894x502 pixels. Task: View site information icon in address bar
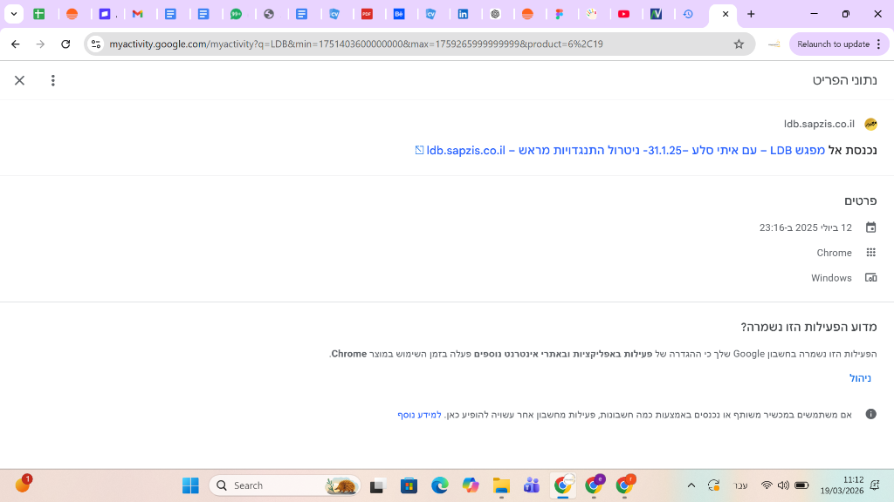pyautogui.click(x=96, y=44)
